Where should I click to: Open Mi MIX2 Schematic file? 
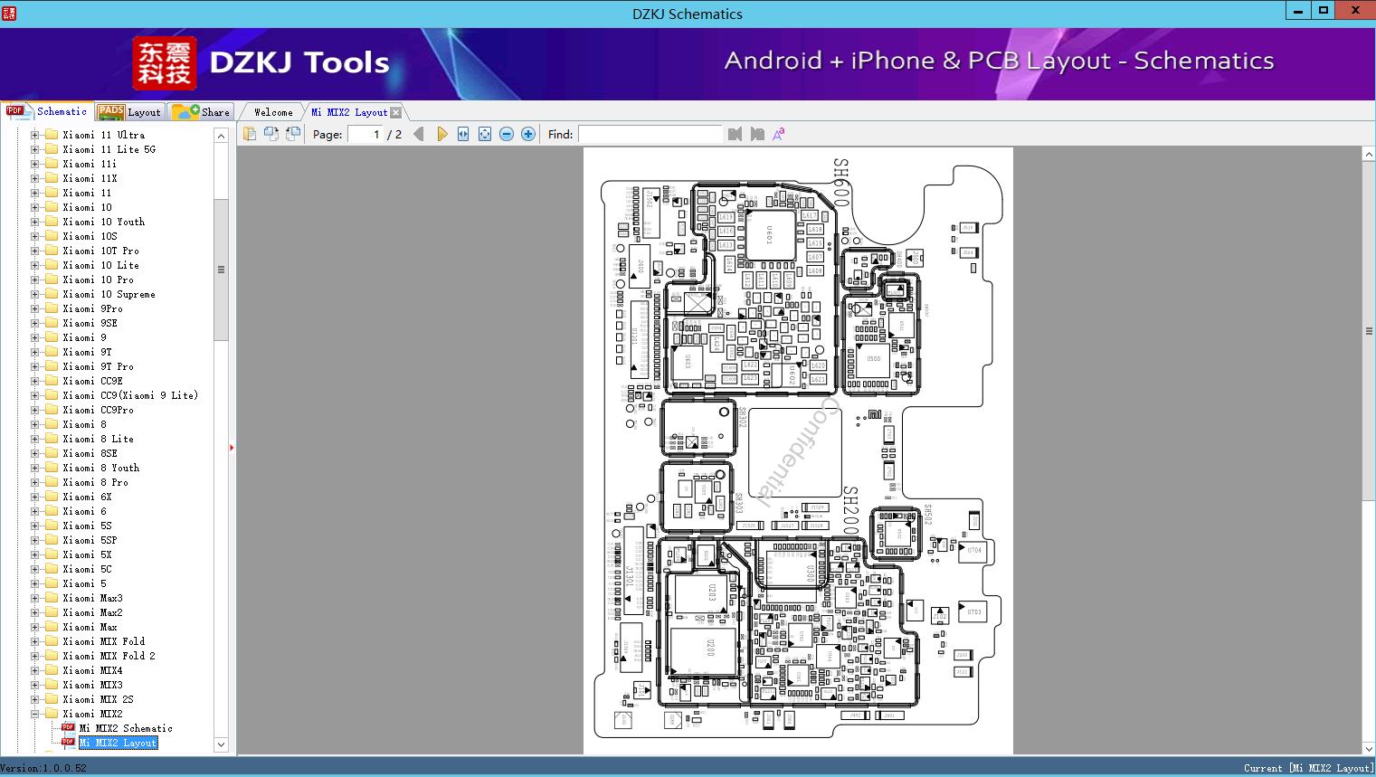tap(126, 728)
